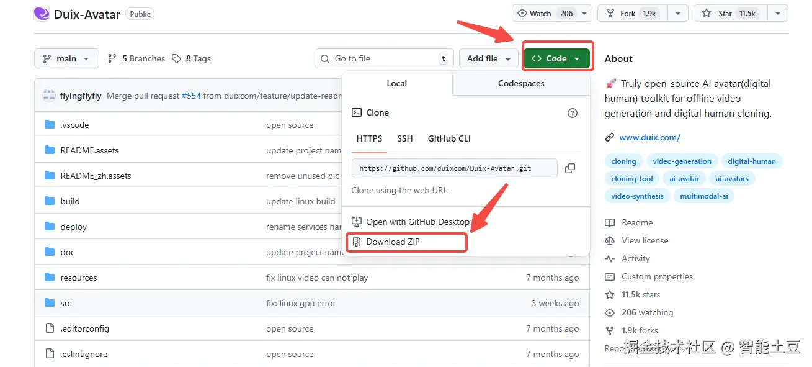Viewport: 812px width, 367px height.
Task: Click the flyingflyfly author name
Action: pos(81,96)
